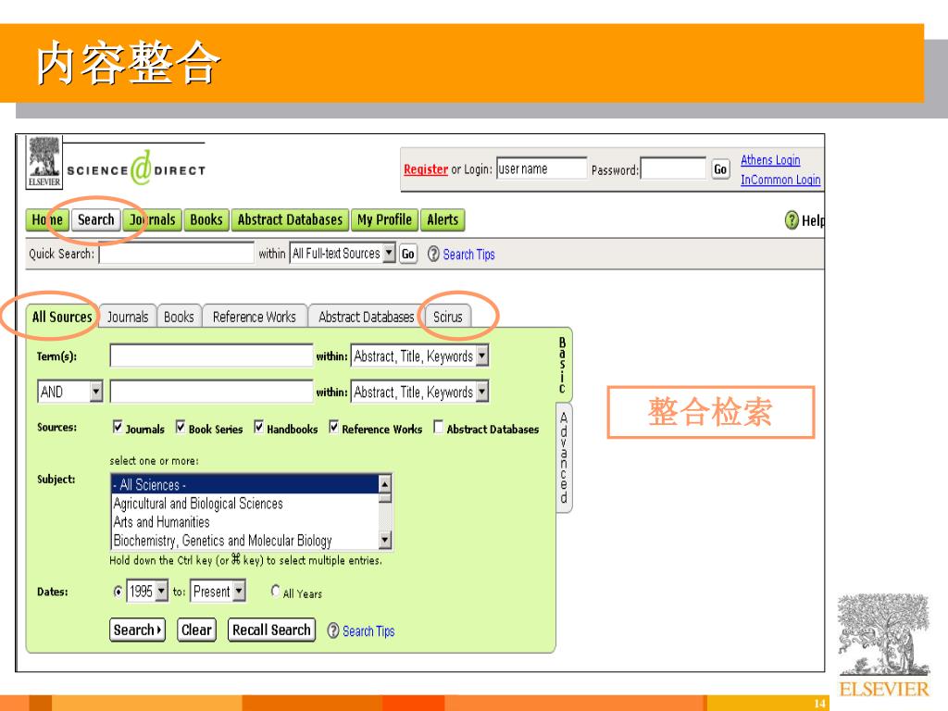
Task: Click the login Go button
Action: click(720, 169)
